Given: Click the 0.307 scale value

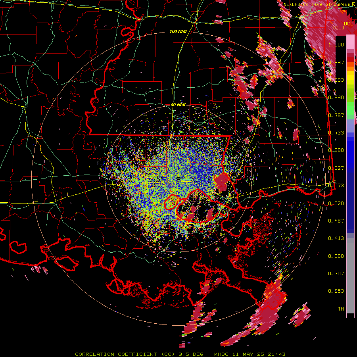Looking at the screenshot, I should pyautogui.click(x=336, y=273).
